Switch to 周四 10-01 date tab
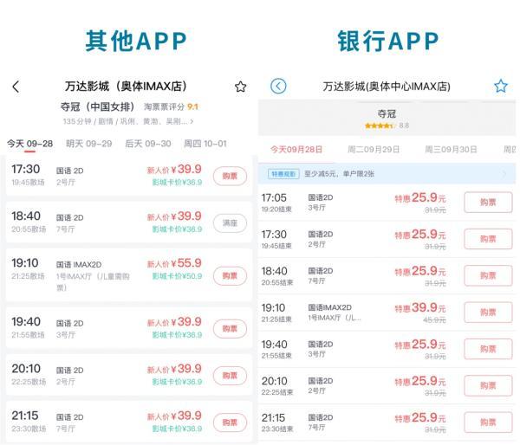This screenshot has height=445, width=520. 205,144
